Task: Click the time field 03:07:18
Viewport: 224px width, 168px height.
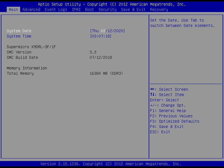Action: (x=101, y=36)
